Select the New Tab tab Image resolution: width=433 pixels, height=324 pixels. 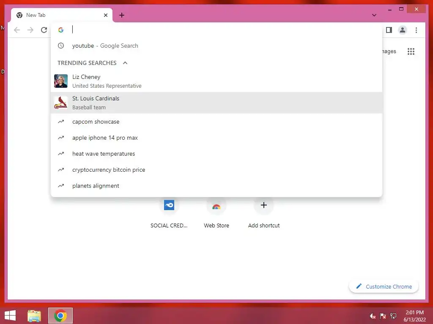point(62,15)
